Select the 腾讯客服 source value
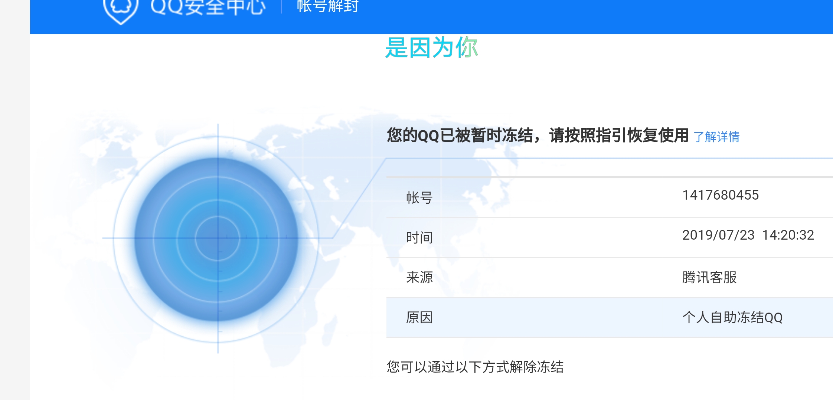 (x=709, y=277)
